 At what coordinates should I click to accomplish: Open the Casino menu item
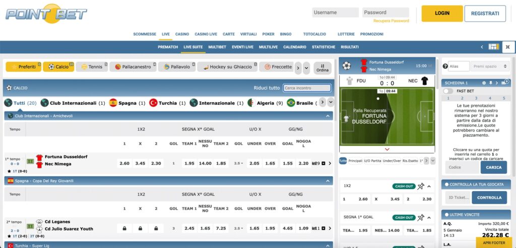(x=182, y=34)
